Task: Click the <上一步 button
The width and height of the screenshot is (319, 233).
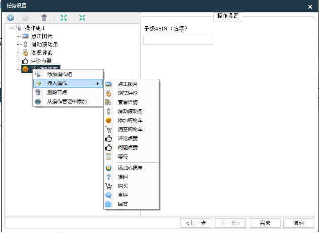Action: (196, 223)
